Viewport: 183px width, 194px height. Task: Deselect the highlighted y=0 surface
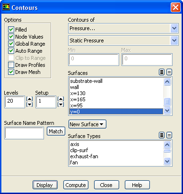(x=116, y=112)
